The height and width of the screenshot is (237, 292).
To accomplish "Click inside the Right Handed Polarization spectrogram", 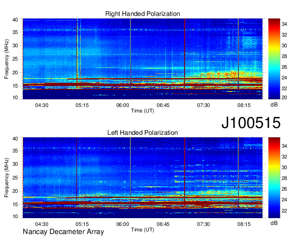I will pos(143,59).
